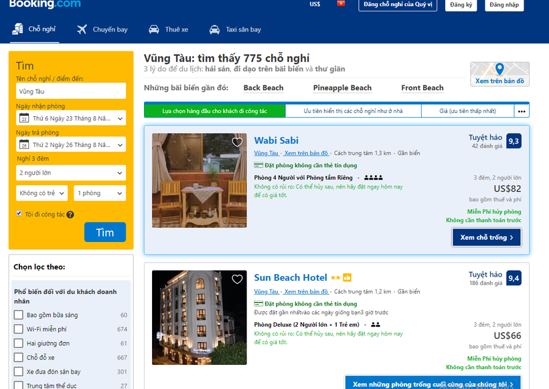Open the '2 người lớn' dropdown
The width and height of the screenshot is (549, 389).
point(71,172)
